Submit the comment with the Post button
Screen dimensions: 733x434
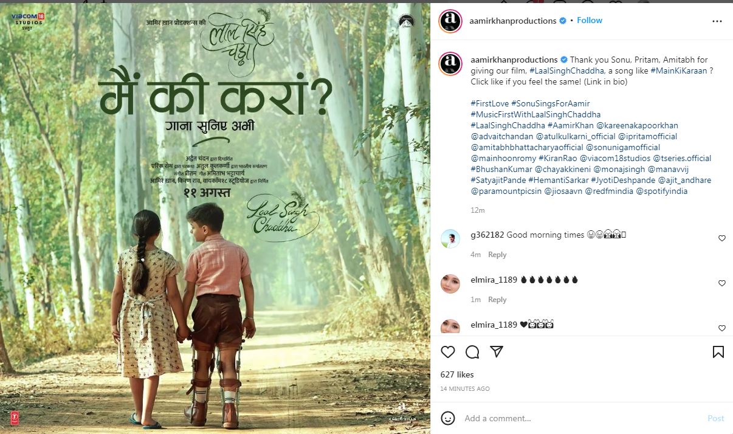[716, 418]
